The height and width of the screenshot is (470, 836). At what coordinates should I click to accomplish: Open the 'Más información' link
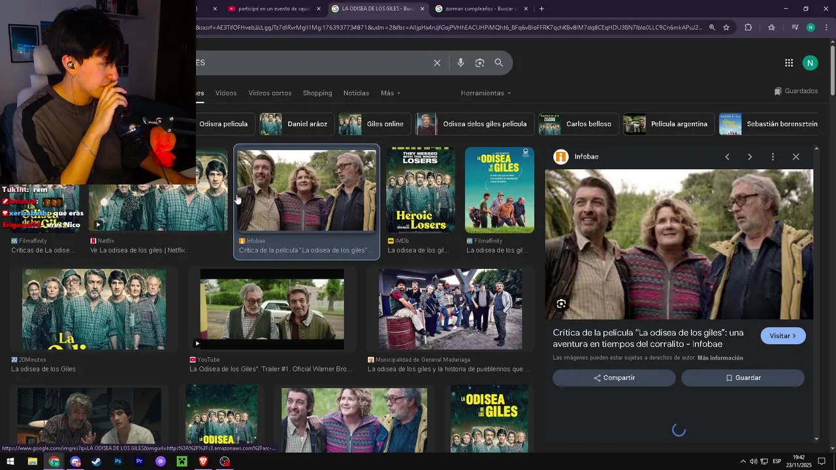click(720, 358)
